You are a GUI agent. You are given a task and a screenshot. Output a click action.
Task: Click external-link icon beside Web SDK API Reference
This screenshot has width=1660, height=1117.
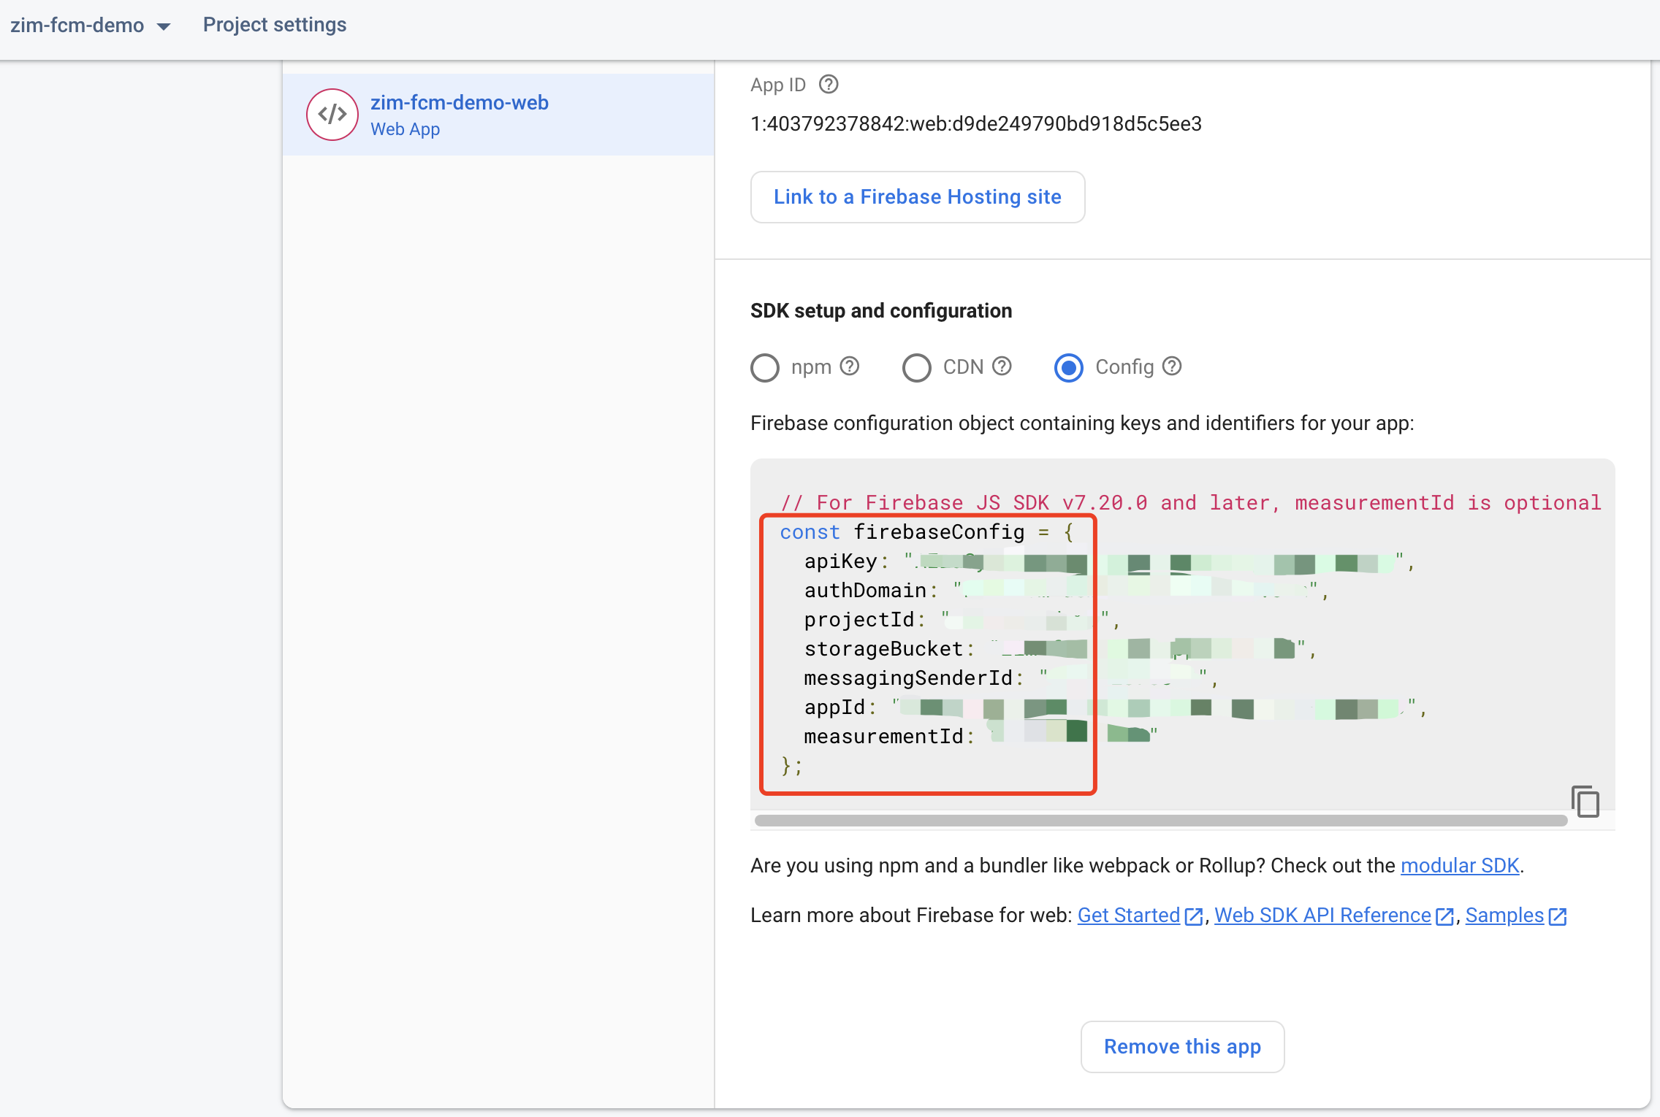tap(1444, 917)
